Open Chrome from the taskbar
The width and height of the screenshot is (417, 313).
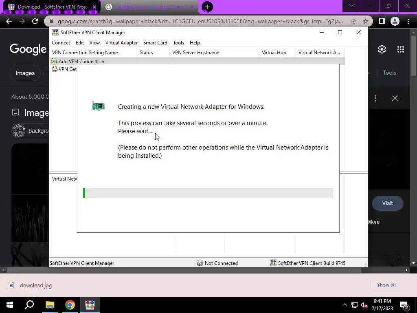coord(70,305)
